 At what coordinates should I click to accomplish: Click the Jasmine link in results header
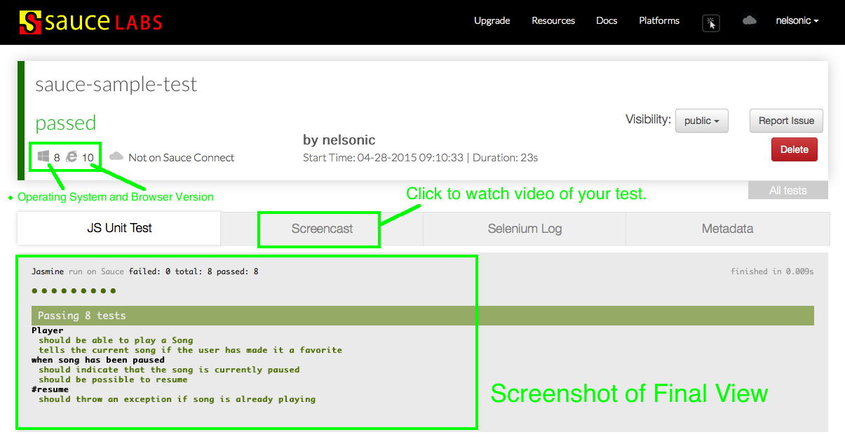coord(48,271)
